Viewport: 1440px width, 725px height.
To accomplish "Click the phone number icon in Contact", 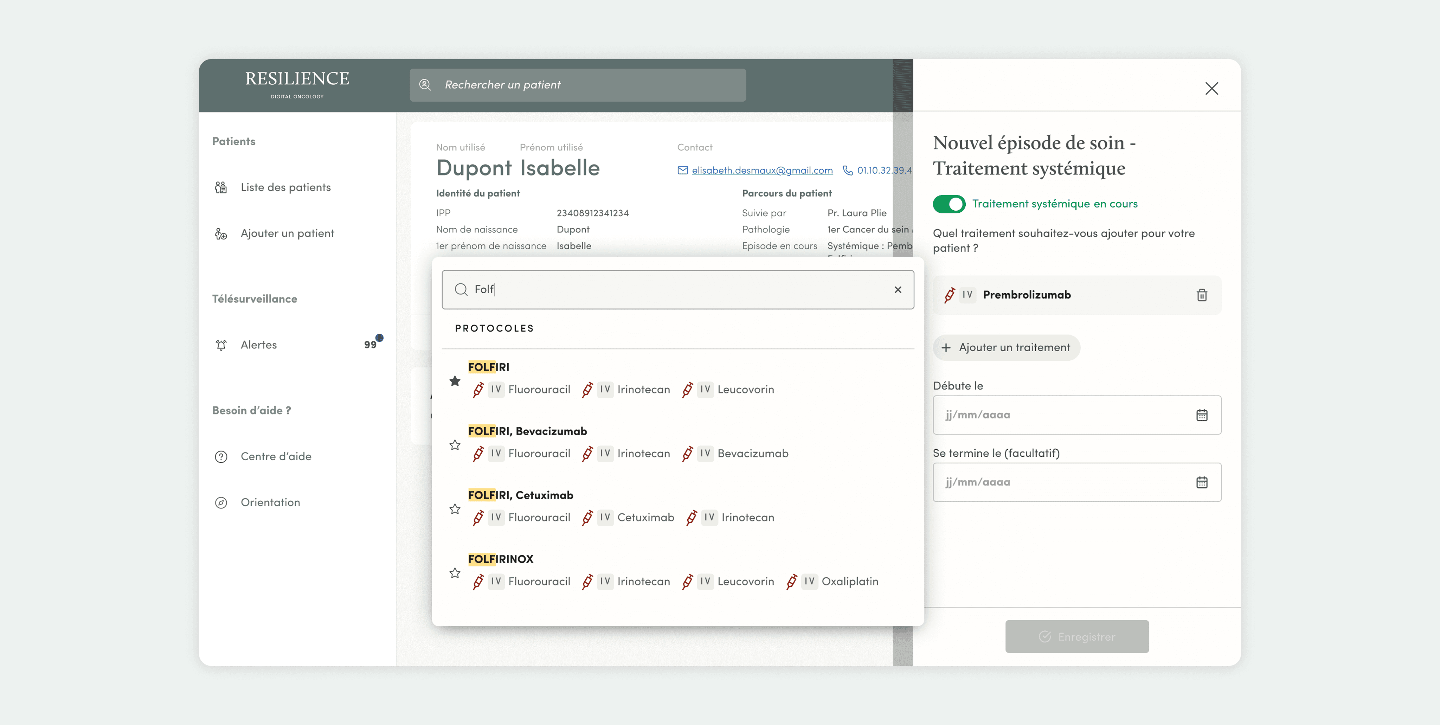I will [x=848, y=171].
